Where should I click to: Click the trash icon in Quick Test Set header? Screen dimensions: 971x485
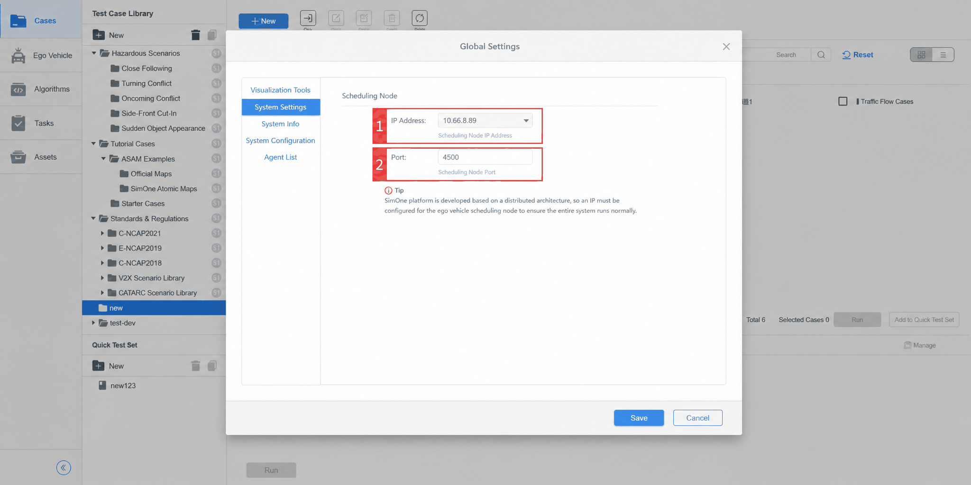click(195, 366)
